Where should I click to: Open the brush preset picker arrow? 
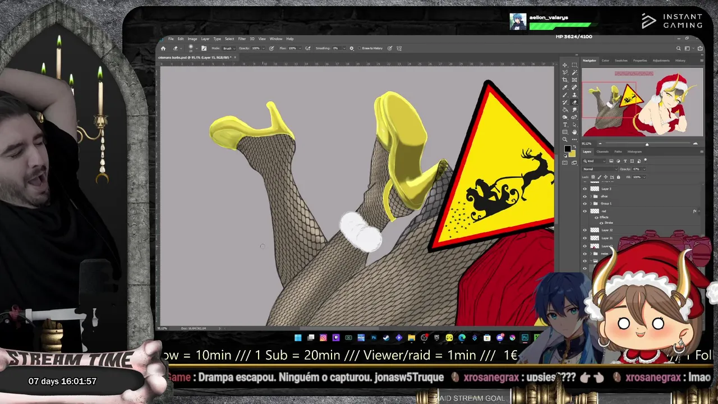pos(197,48)
